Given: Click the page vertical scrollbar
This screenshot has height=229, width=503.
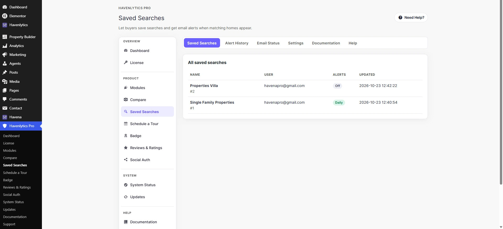Looking at the screenshot, I should (x=501, y=92).
